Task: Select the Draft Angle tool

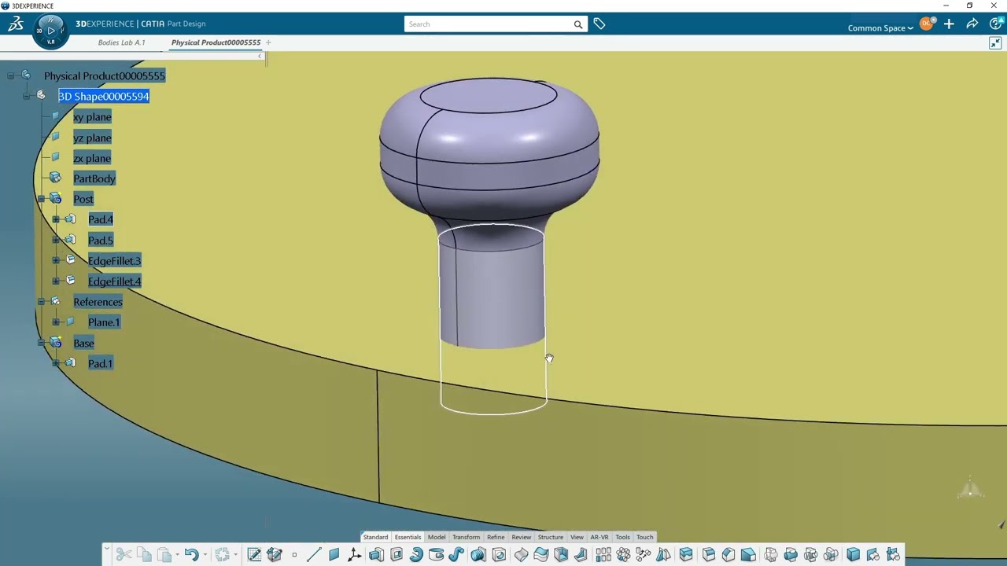Action: pos(748,555)
